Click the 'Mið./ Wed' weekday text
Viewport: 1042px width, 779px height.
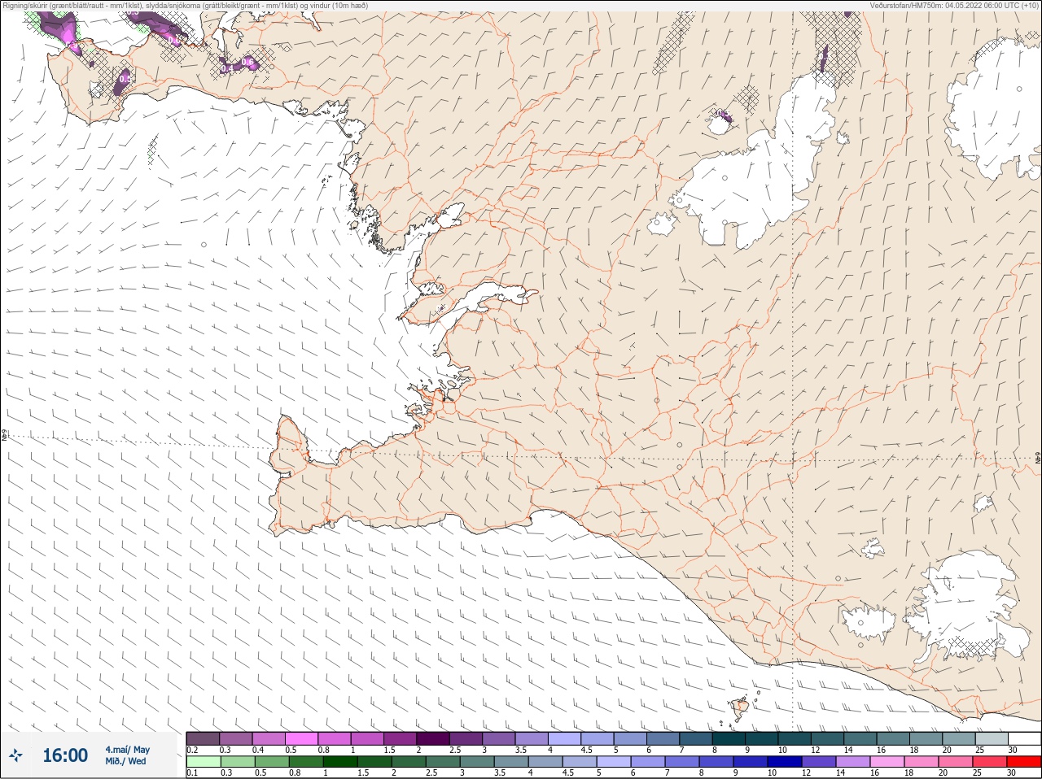point(125,761)
